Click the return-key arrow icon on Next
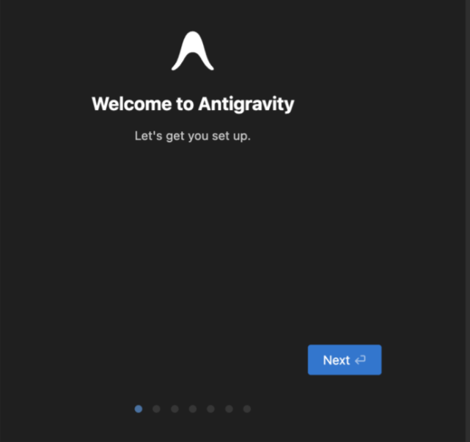 pyautogui.click(x=360, y=360)
